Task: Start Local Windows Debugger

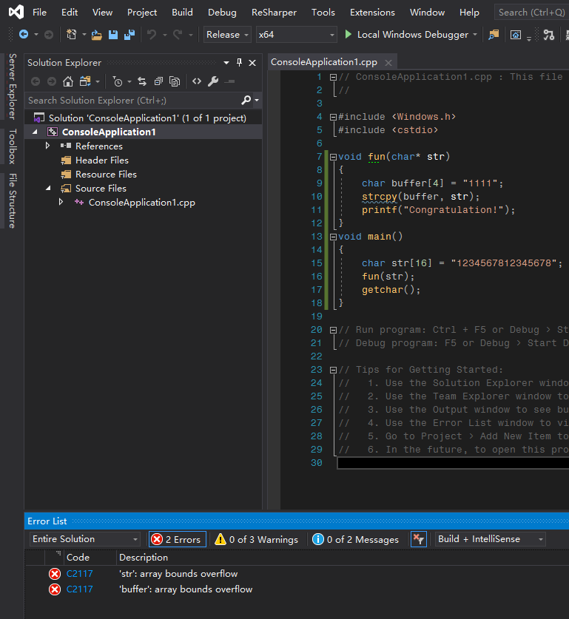Action: tap(406, 35)
